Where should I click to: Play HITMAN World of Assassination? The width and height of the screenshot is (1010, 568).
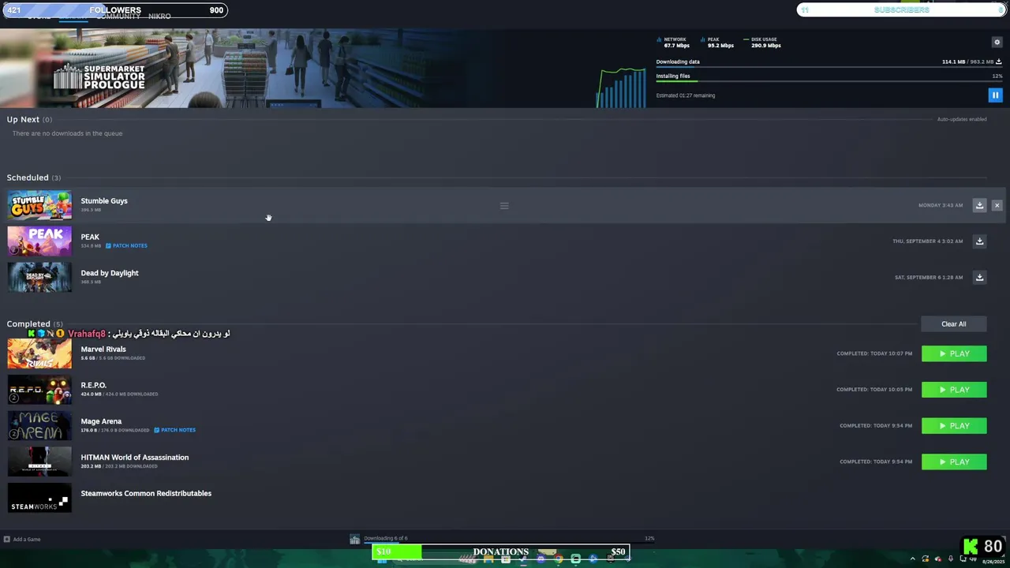[x=954, y=461]
